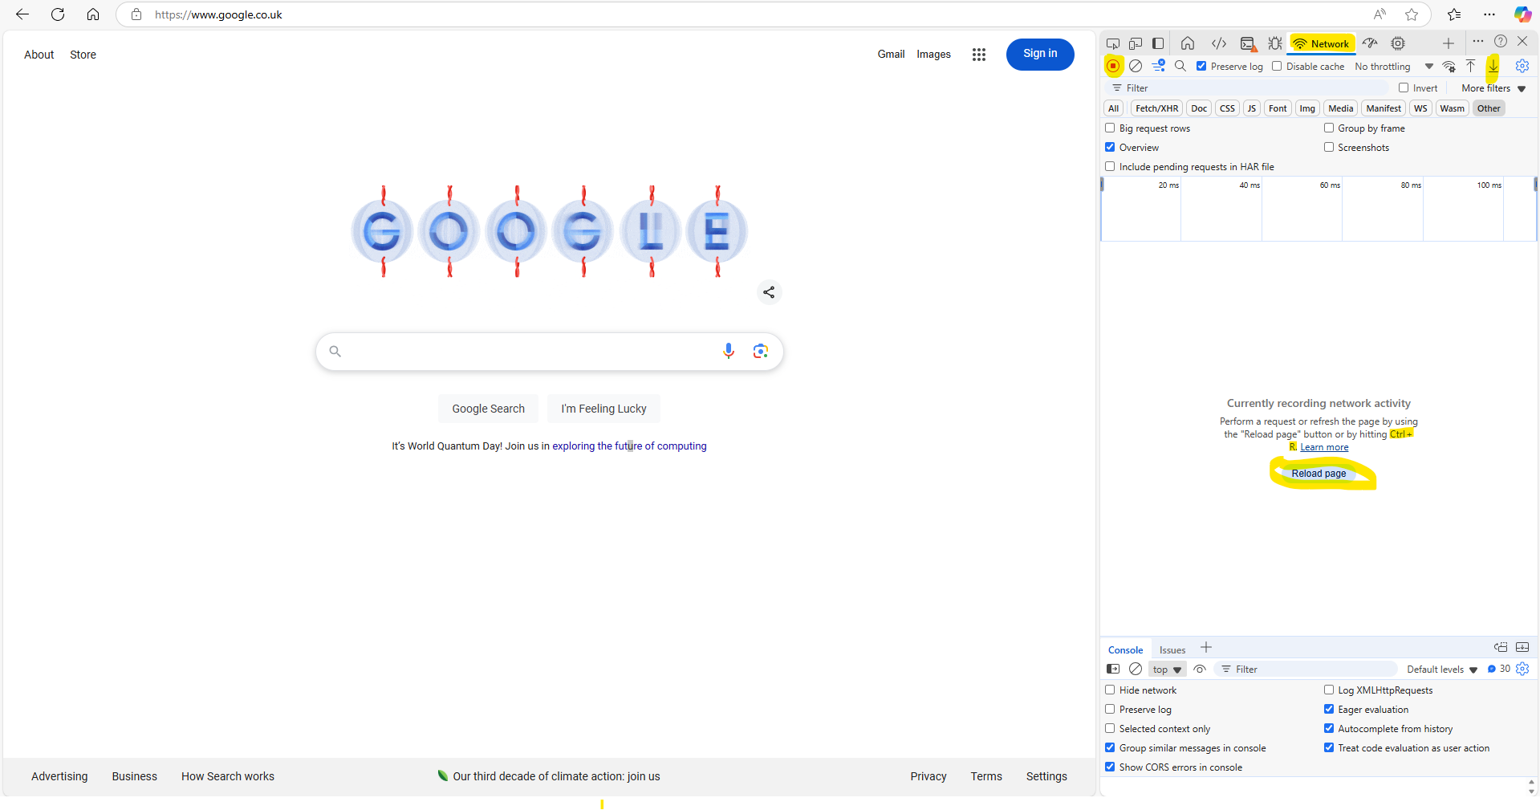Toggle device emulation mode
The height and width of the screenshot is (810, 1540).
1136,43
